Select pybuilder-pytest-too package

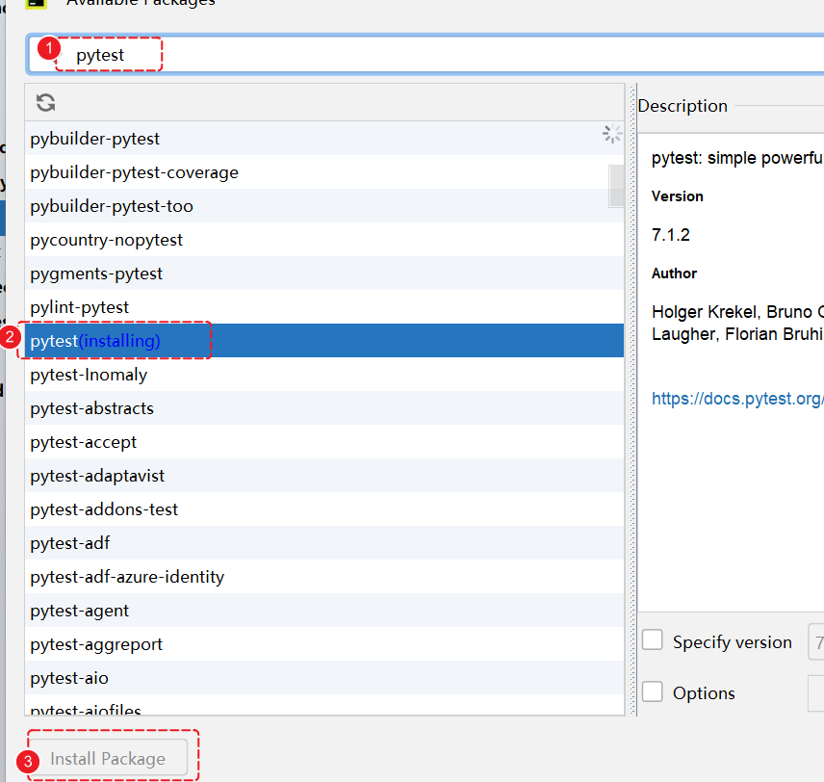pyautogui.click(x=323, y=206)
